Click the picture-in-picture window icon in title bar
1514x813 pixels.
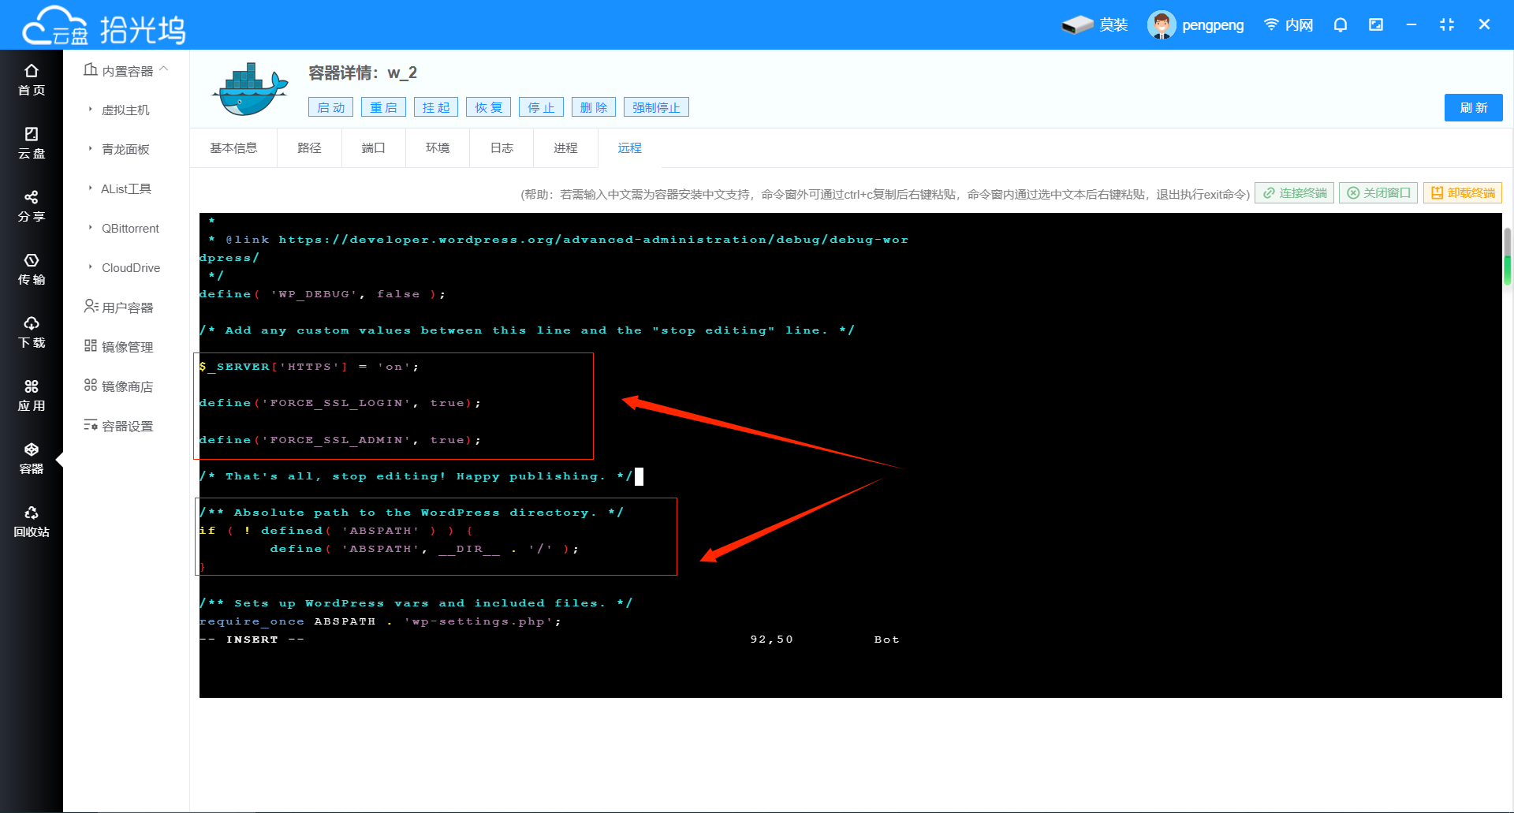tap(1376, 25)
